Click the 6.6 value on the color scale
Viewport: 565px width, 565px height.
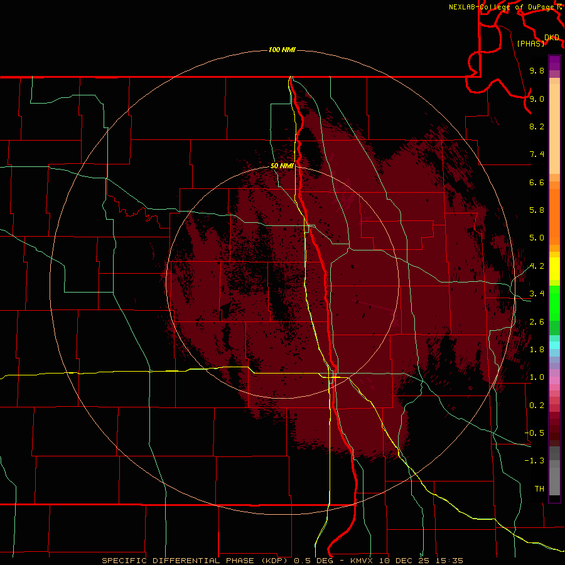537,182
